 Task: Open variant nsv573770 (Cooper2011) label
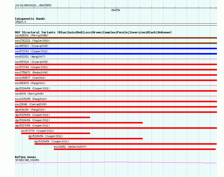(x=38, y=131)
